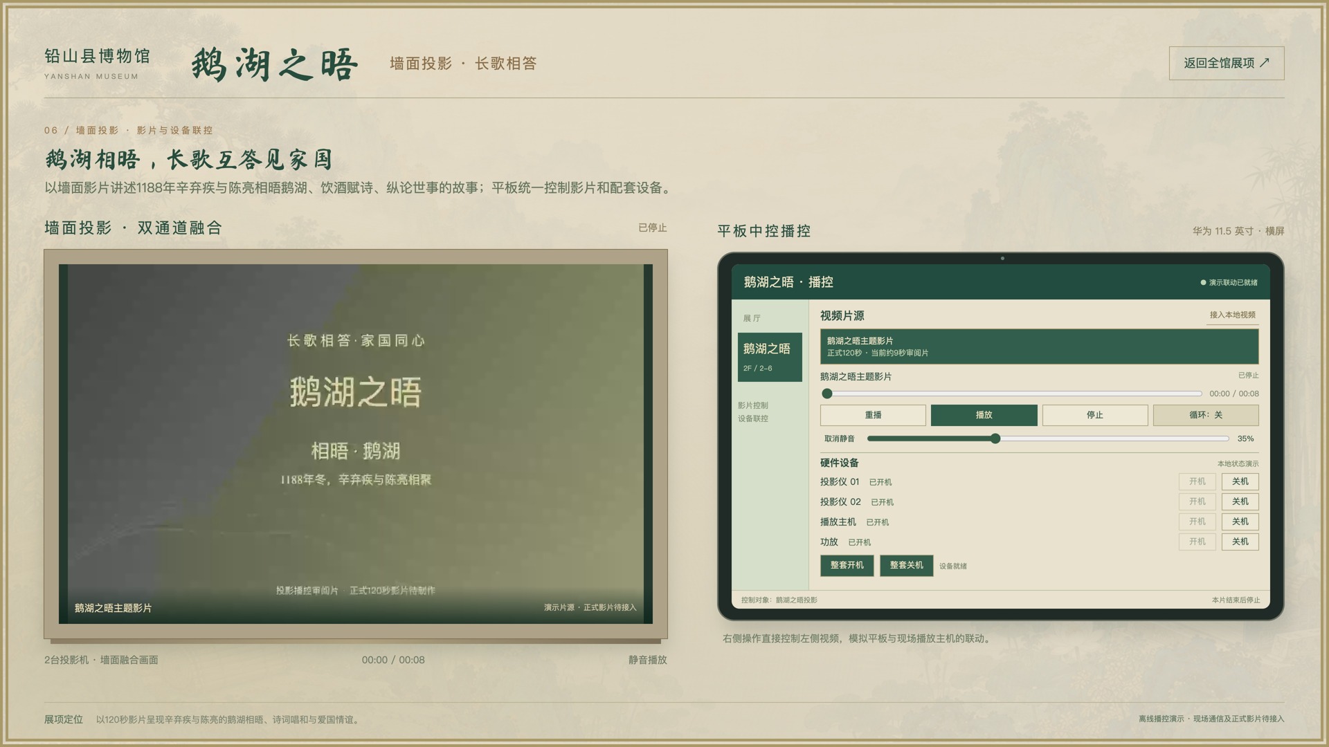Click 开机 for 投影仪 01
The height and width of the screenshot is (747, 1329).
tap(1197, 481)
